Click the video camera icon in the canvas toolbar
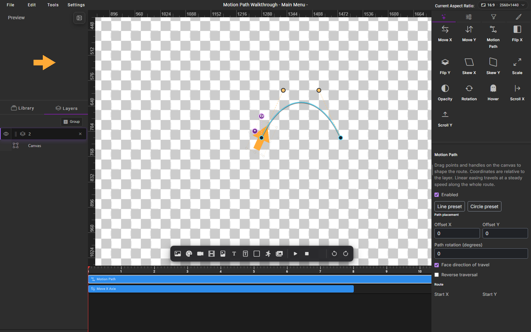This screenshot has width=531, height=332. tap(200, 254)
